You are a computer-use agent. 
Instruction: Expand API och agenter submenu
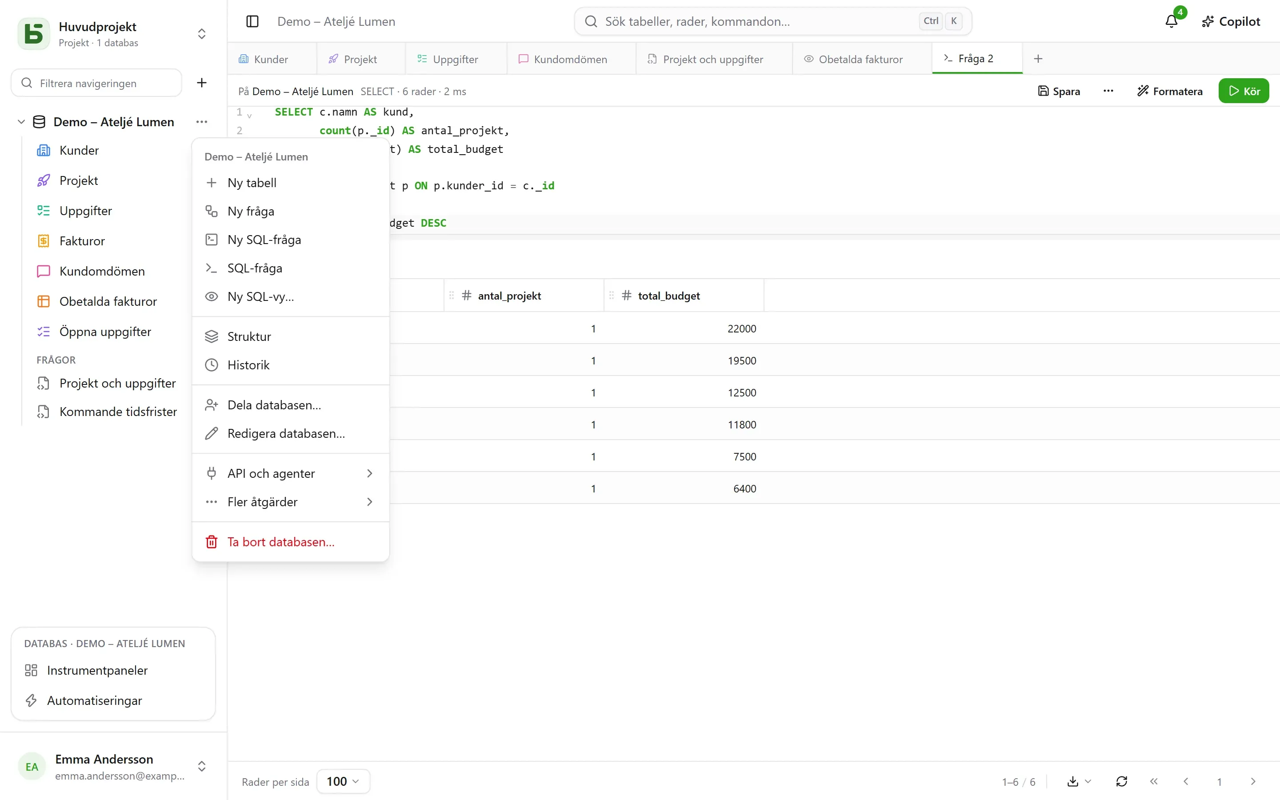point(290,473)
